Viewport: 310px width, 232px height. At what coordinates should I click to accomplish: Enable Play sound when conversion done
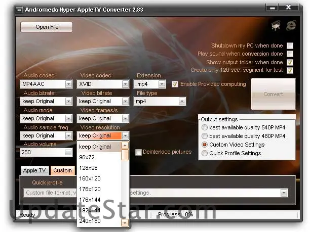290,54
